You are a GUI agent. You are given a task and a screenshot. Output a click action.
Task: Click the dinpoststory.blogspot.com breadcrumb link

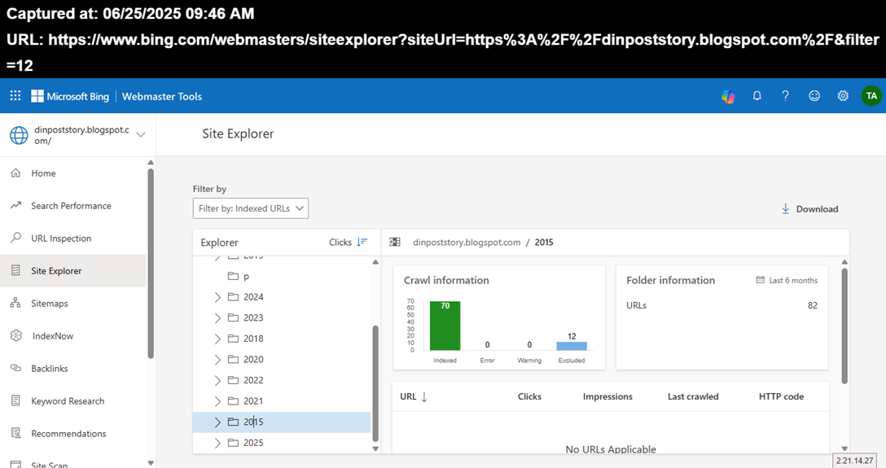[x=466, y=243]
